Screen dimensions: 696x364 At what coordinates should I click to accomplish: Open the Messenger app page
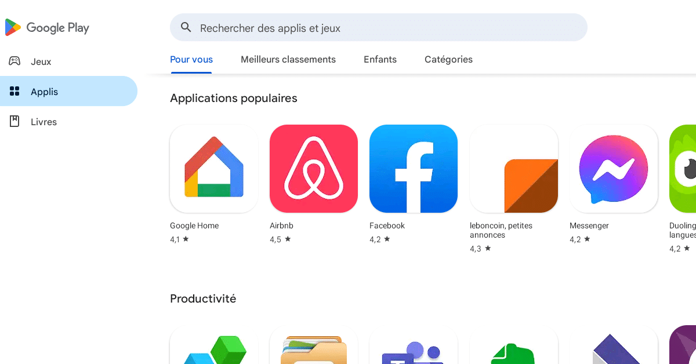click(613, 169)
